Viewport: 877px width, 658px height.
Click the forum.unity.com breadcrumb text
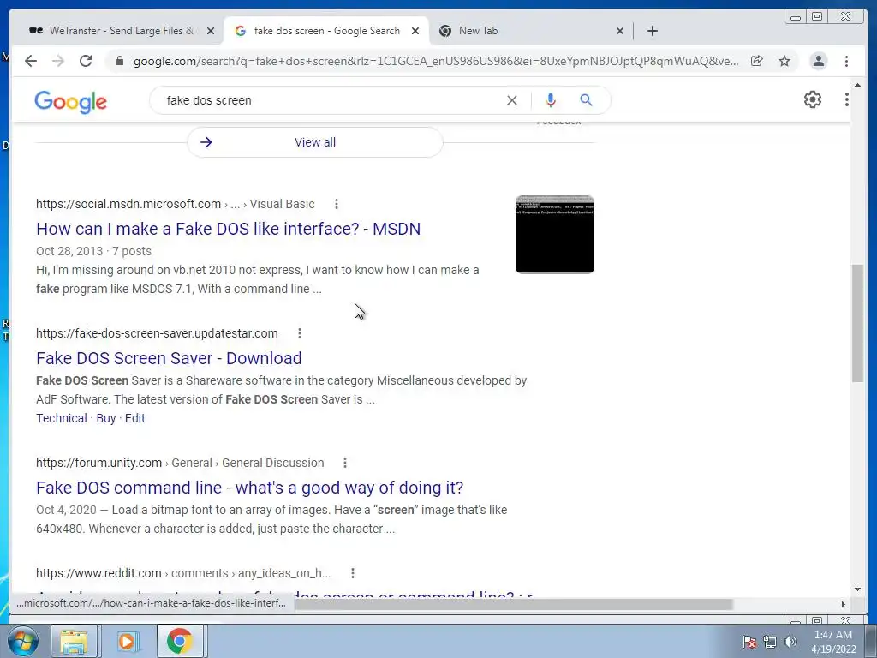pyautogui.click(x=180, y=463)
